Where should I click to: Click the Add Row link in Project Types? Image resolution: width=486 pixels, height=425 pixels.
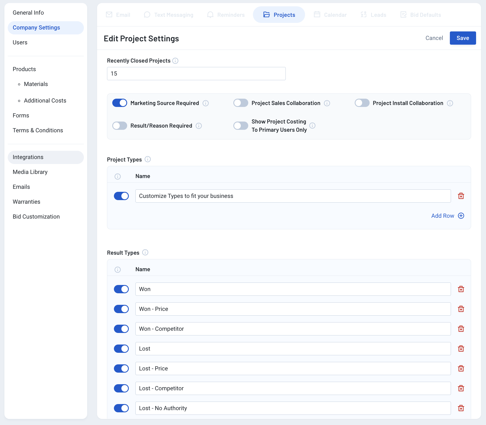pos(443,216)
